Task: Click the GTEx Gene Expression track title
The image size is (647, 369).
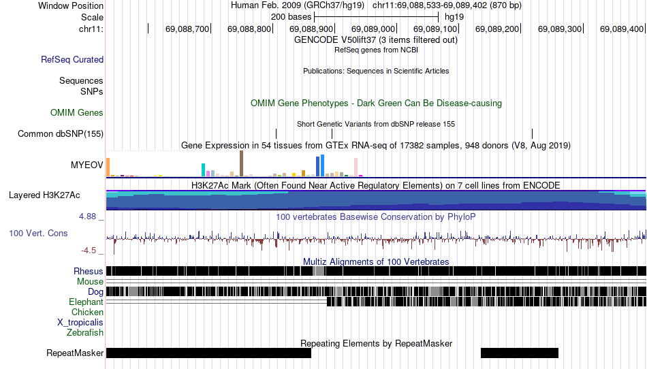Action: tap(376, 146)
